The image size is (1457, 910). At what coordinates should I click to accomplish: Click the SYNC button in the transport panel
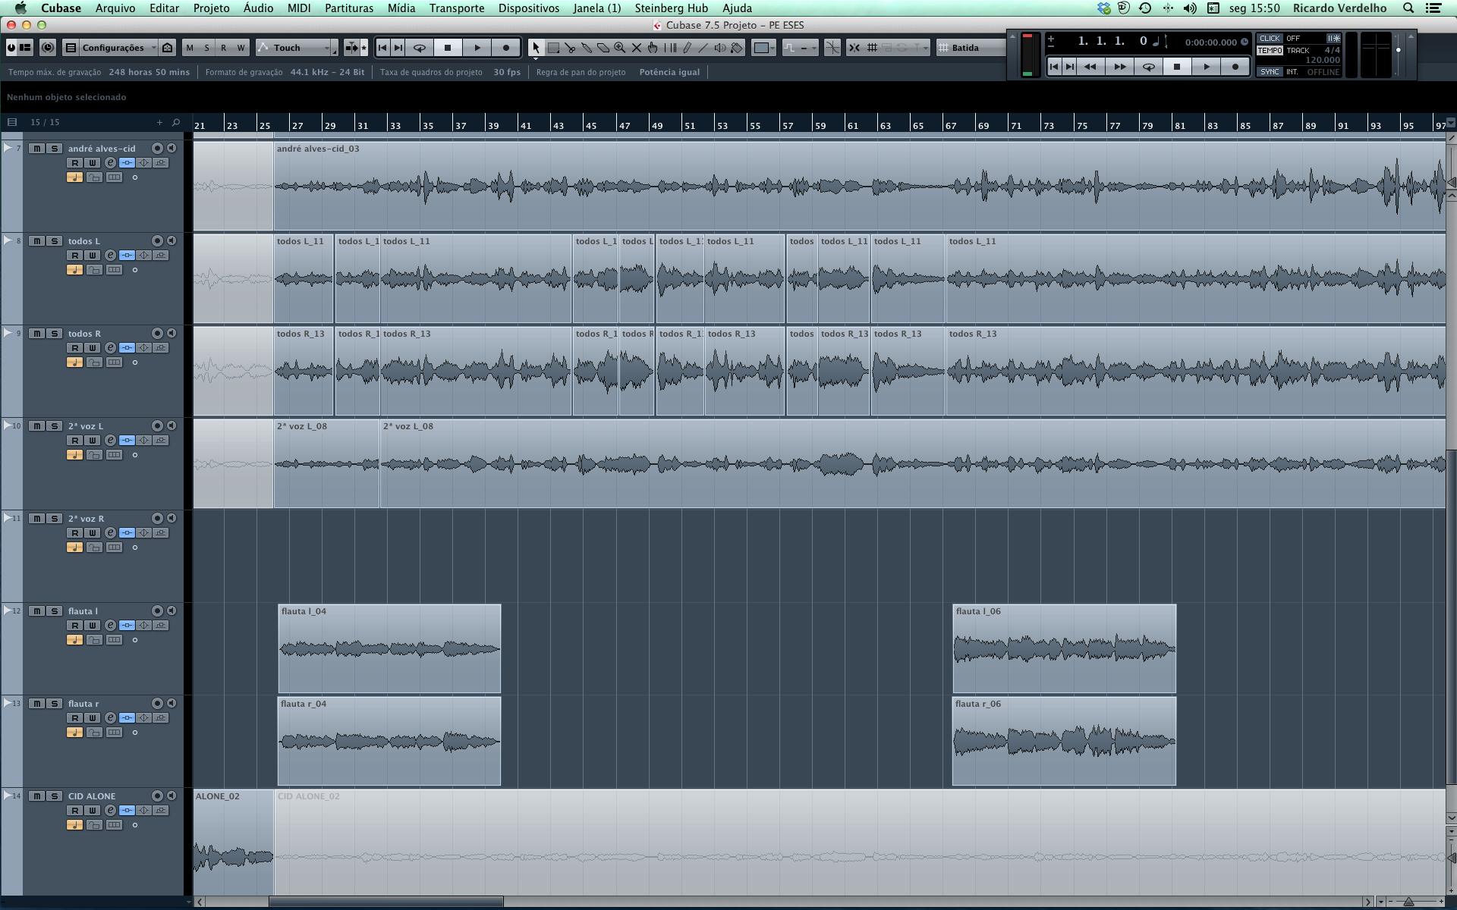pos(1270,72)
